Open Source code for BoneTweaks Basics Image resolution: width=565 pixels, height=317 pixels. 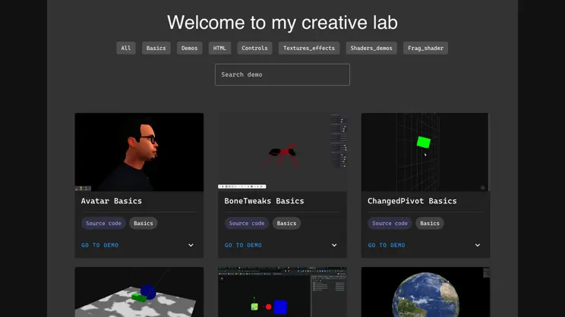[247, 223]
